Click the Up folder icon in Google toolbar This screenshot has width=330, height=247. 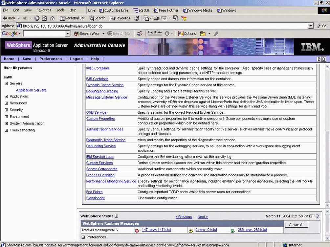coord(203,34)
